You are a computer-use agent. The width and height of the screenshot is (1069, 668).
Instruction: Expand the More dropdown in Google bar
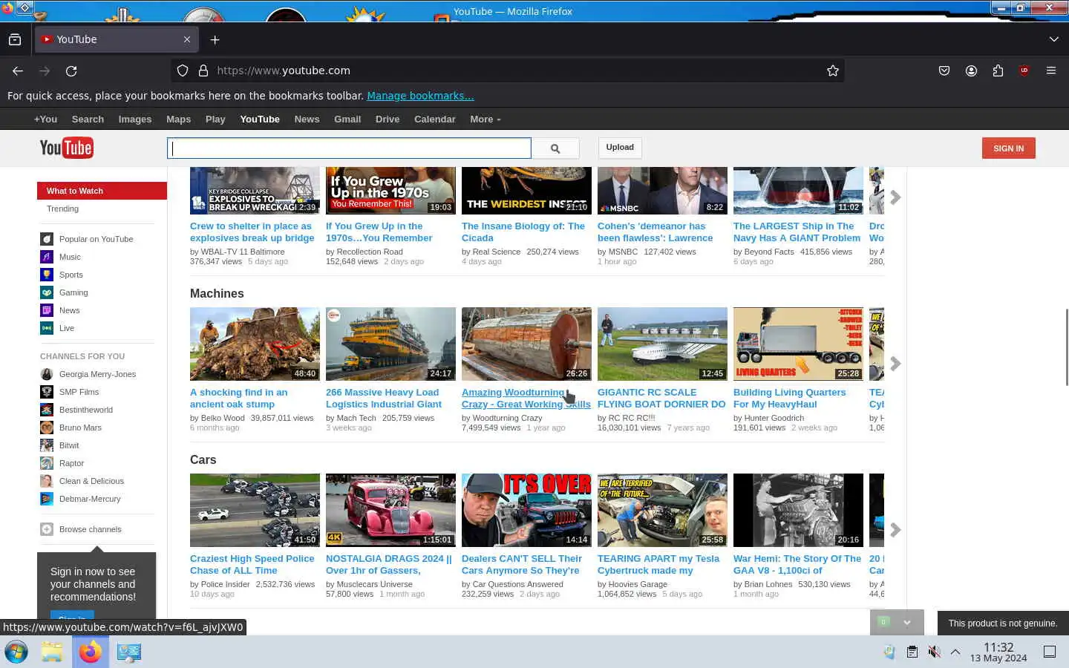486,119
